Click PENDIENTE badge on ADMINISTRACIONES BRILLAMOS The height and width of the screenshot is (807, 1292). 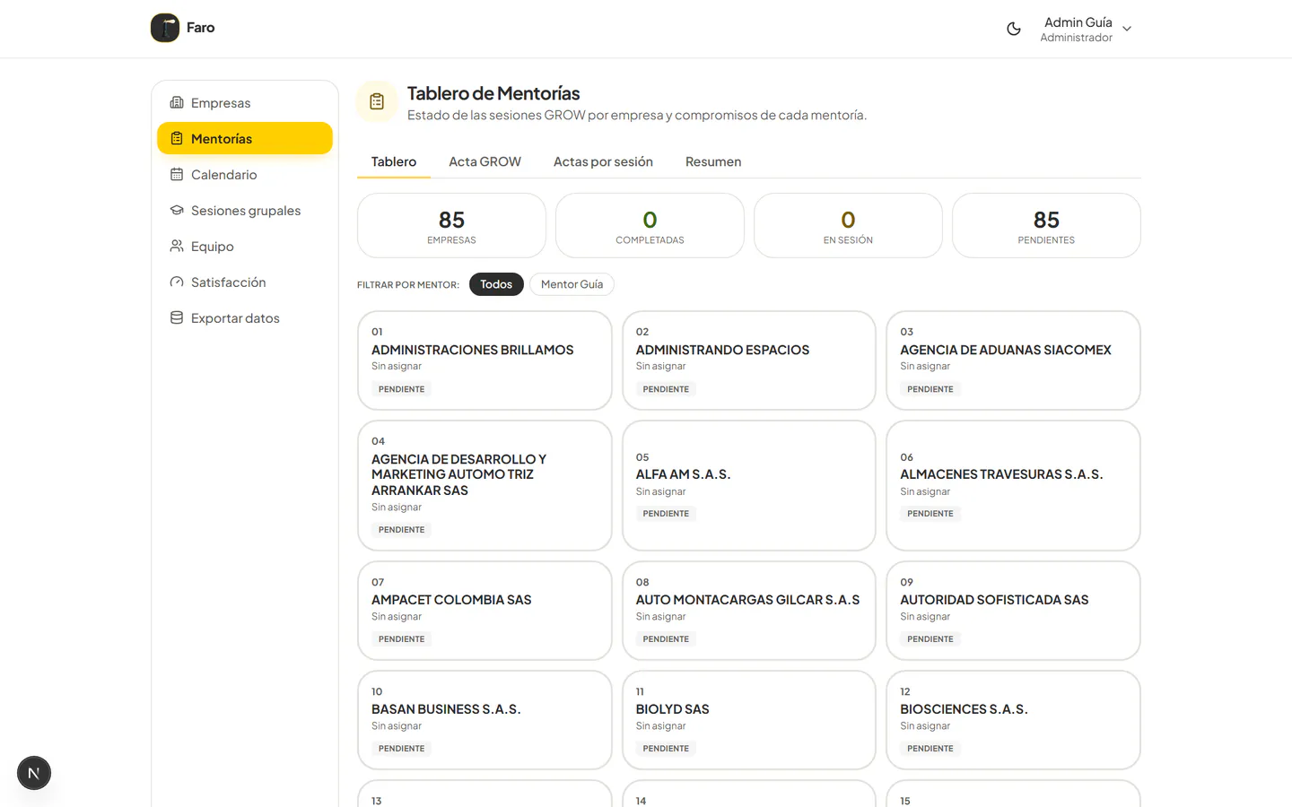(401, 389)
